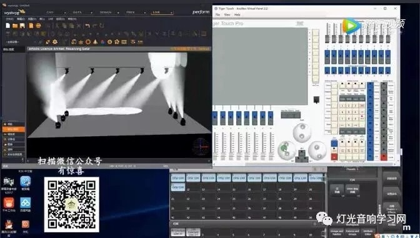The image size is (420, 238).
Task: Select the orange highlighted item in left sidebar
Action: click(x=14, y=129)
